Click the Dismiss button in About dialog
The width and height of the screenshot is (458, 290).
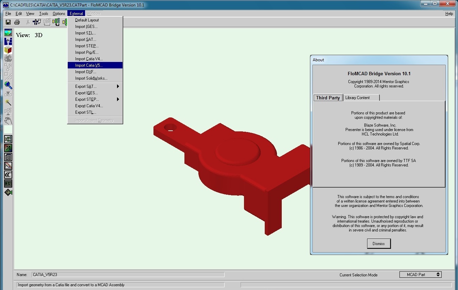point(379,244)
